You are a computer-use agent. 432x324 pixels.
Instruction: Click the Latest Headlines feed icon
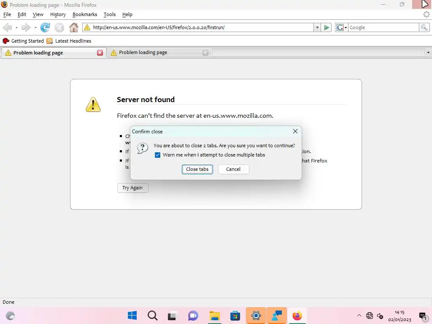pyautogui.click(x=50, y=41)
